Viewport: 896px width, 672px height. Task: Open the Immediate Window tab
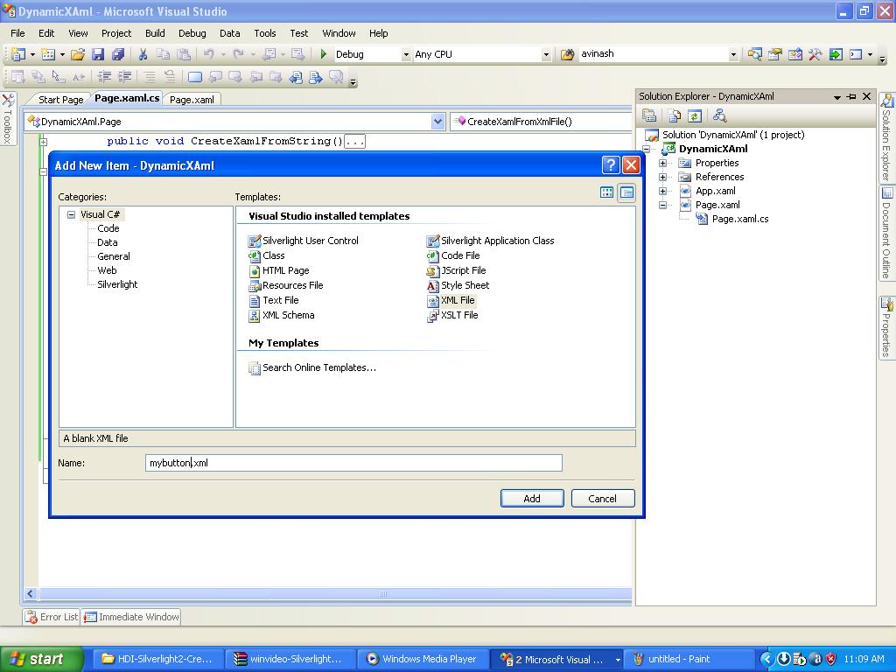131,617
